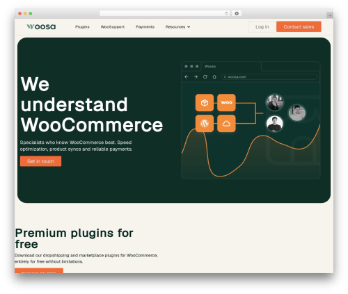The height and width of the screenshot is (294, 348).
Task: Click the Woo logo tile
Action: tap(226, 103)
